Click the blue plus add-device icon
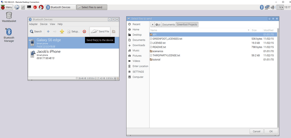This screenshot has height=138, width=291. pos(48,31)
